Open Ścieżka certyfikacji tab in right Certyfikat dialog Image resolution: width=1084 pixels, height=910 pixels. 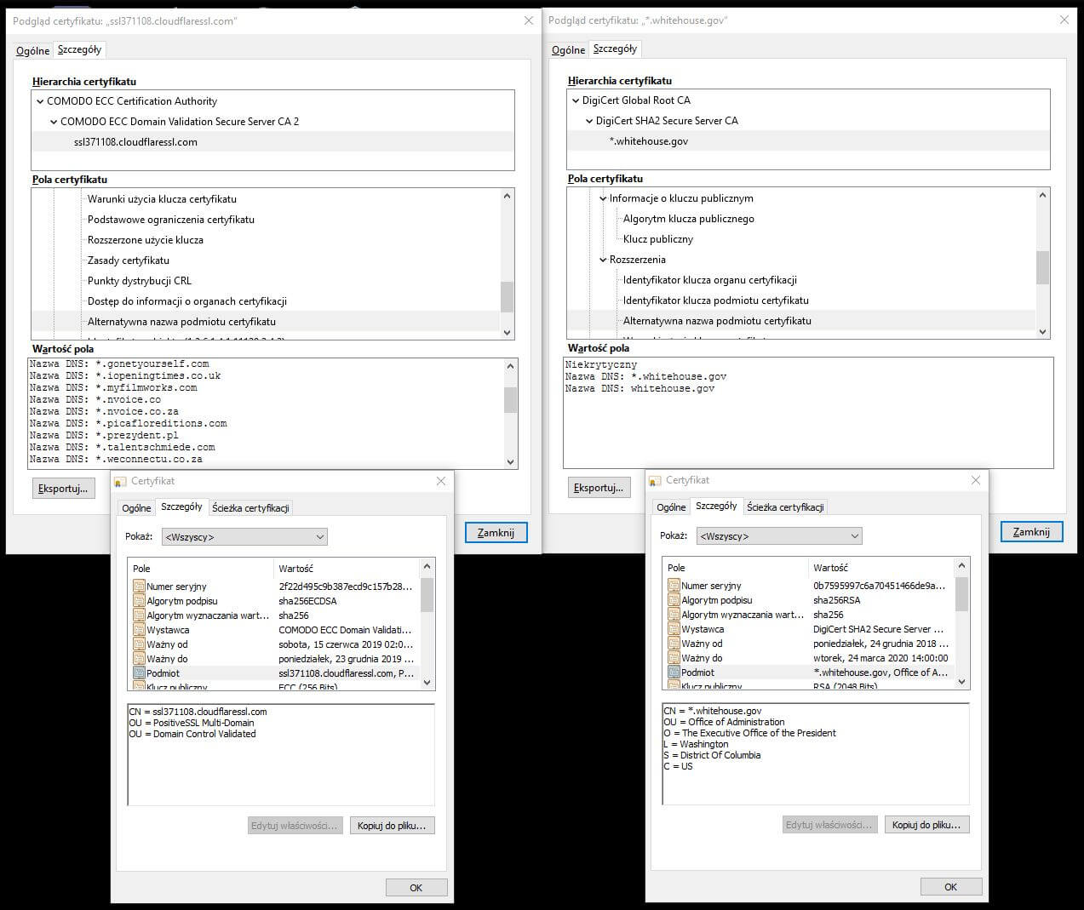click(785, 507)
